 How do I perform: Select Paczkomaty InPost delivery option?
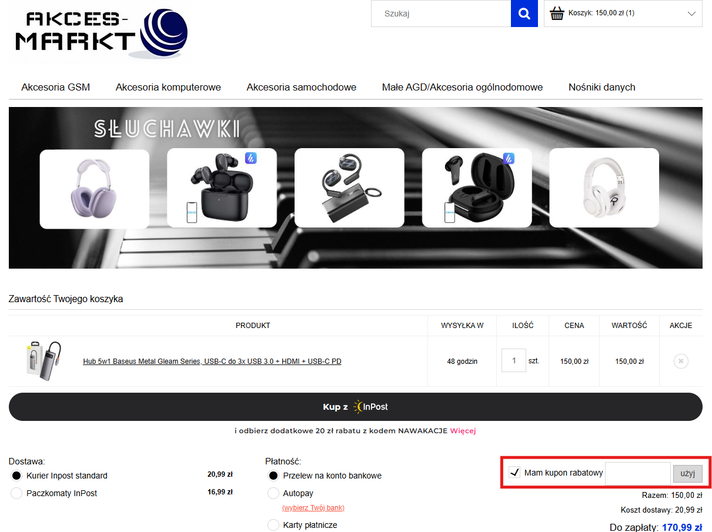16,493
